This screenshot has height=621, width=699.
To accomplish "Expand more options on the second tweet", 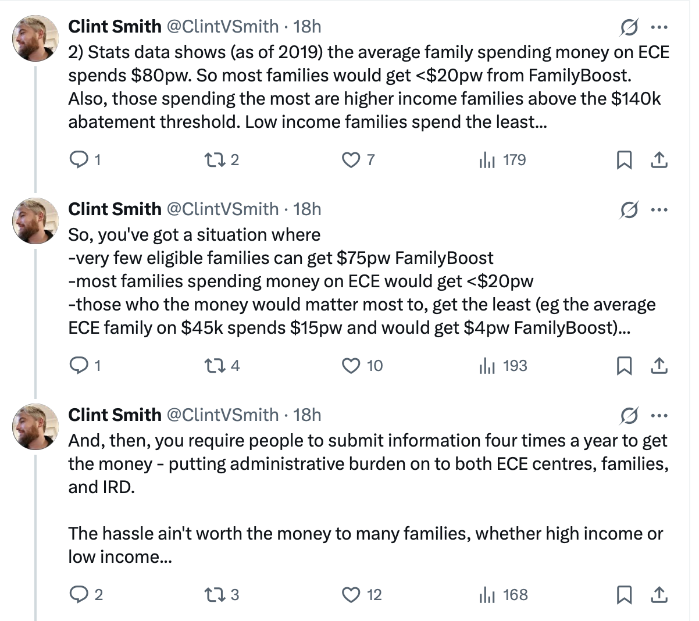I will 659,209.
